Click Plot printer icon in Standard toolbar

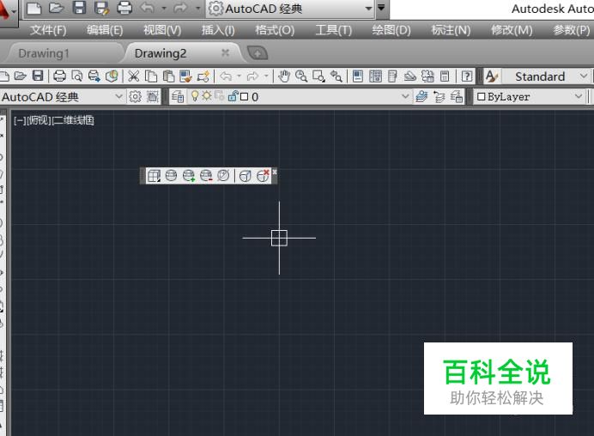59,76
